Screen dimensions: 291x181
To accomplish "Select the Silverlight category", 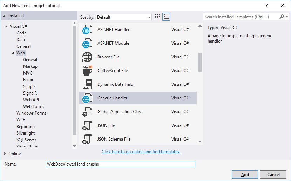I will (x=26, y=133).
